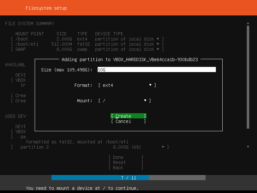The height and width of the screenshot is (193, 257).
Task: Click 'partition of local disk' on the /boot row
Action: coord(125,39)
